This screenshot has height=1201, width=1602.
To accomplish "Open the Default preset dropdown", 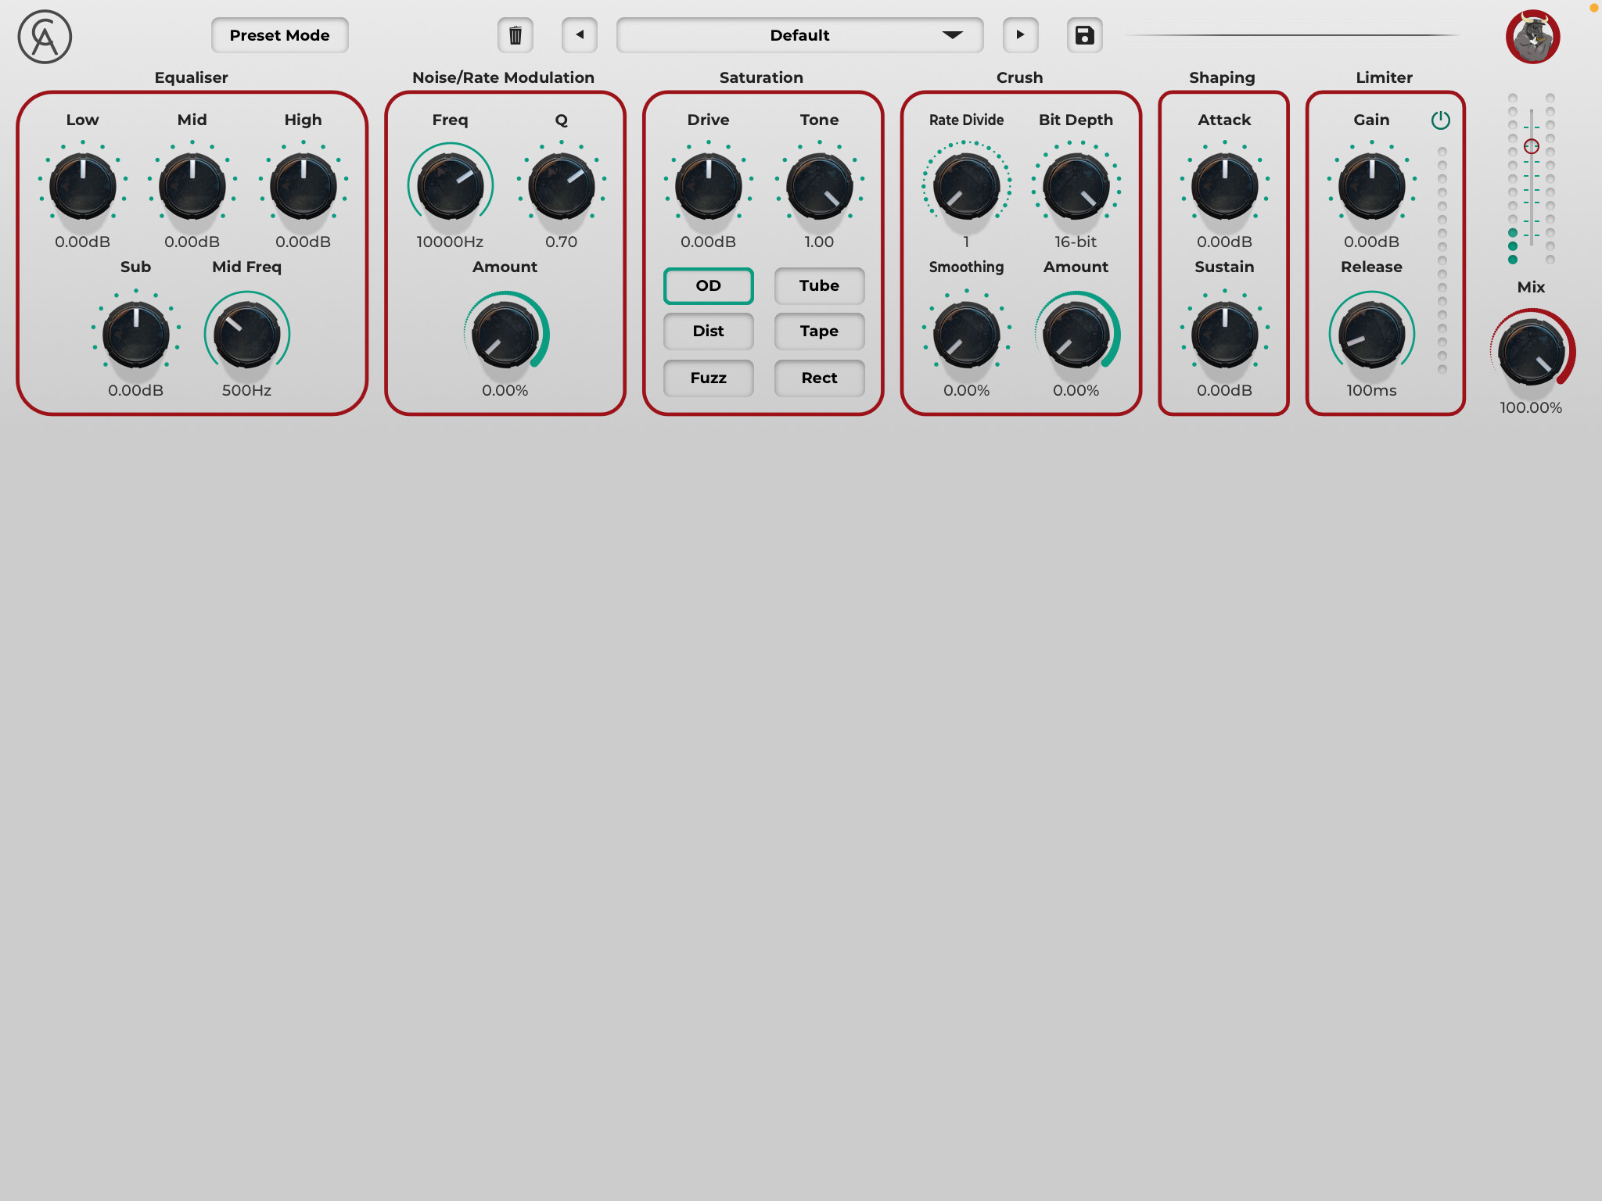I will (799, 35).
